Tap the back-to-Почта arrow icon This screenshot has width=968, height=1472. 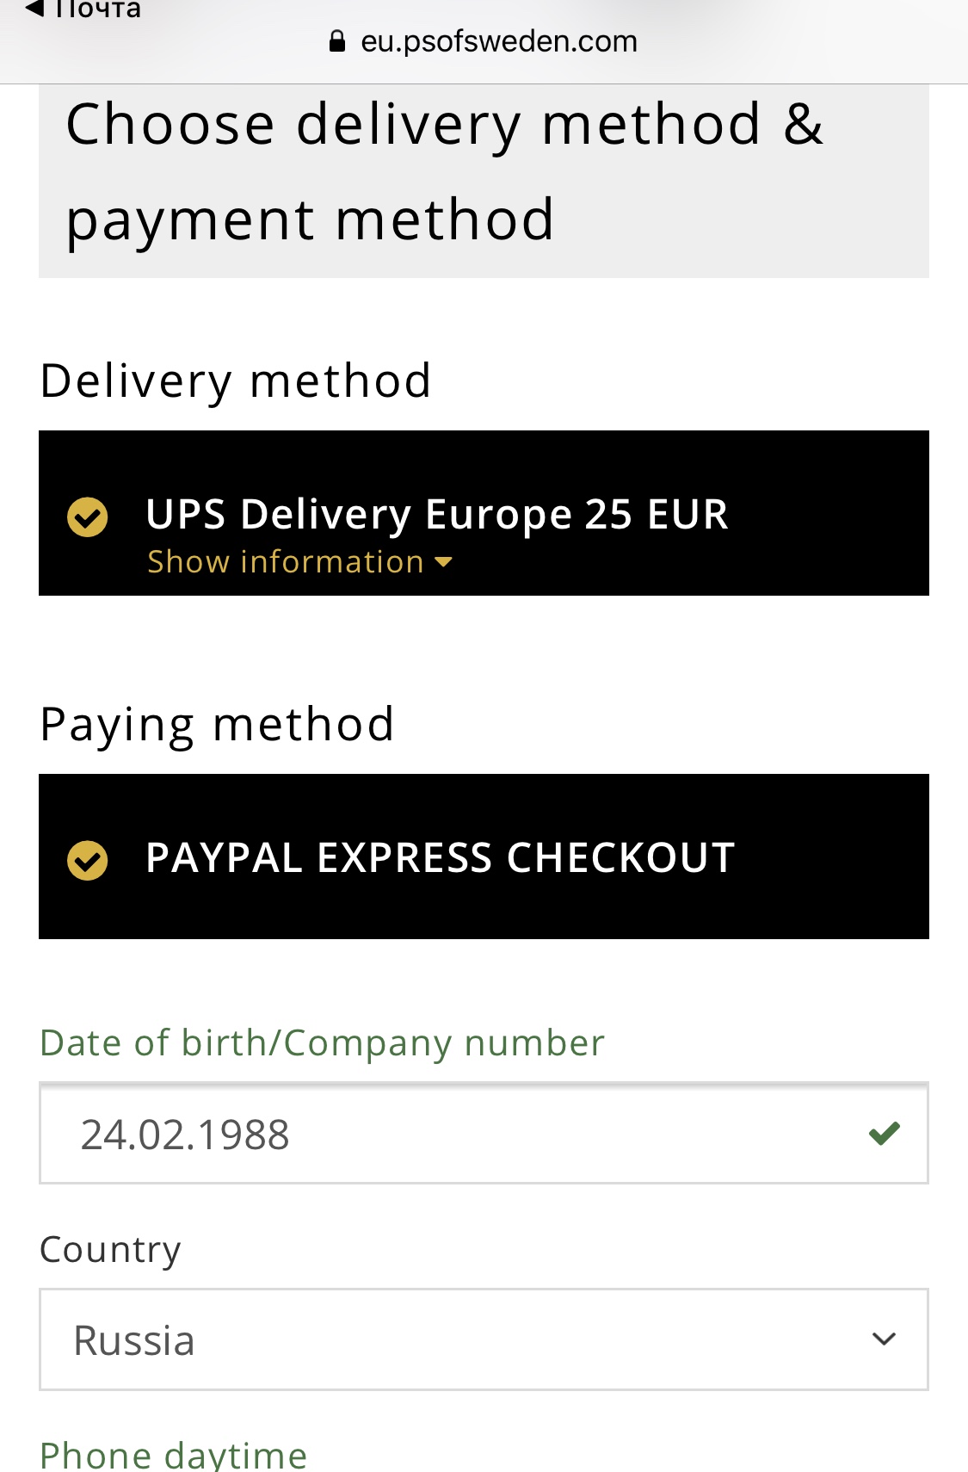point(34,9)
